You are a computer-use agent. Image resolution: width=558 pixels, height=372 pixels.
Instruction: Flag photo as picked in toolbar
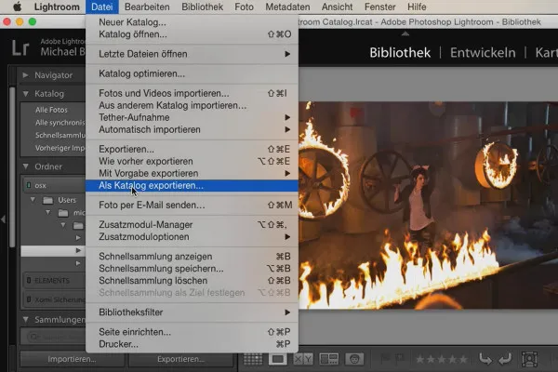click(x=386, y=358)
